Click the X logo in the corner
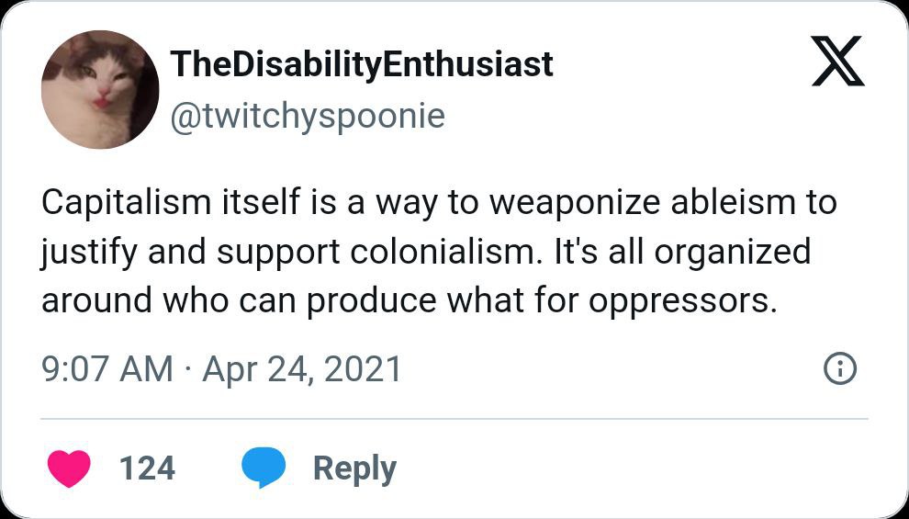 [x=837, y=62]
